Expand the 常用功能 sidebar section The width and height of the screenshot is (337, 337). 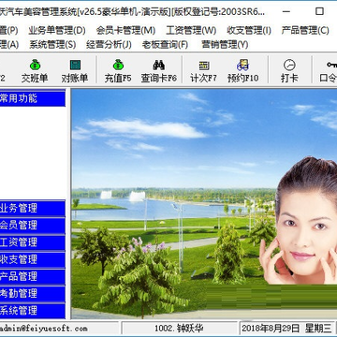(33, 98)
